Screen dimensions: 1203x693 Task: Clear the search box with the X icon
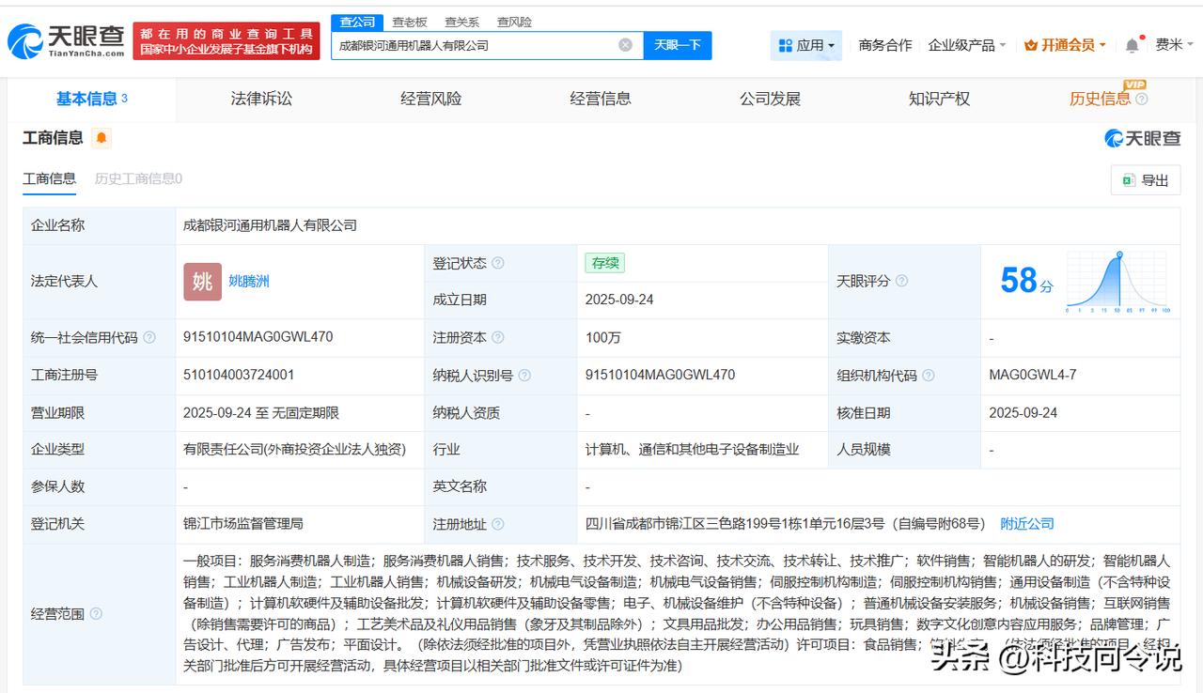625,45
